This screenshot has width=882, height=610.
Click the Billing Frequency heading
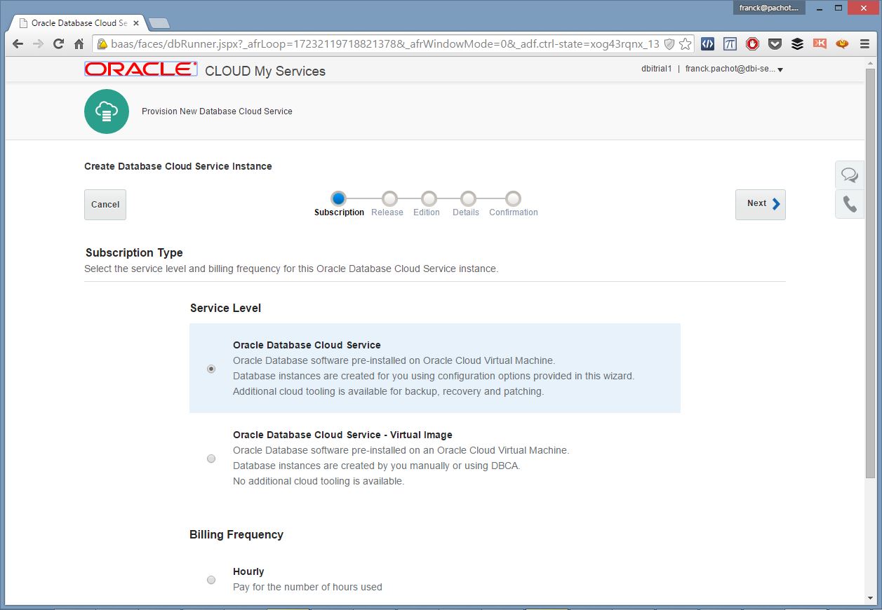click(236, 534)
